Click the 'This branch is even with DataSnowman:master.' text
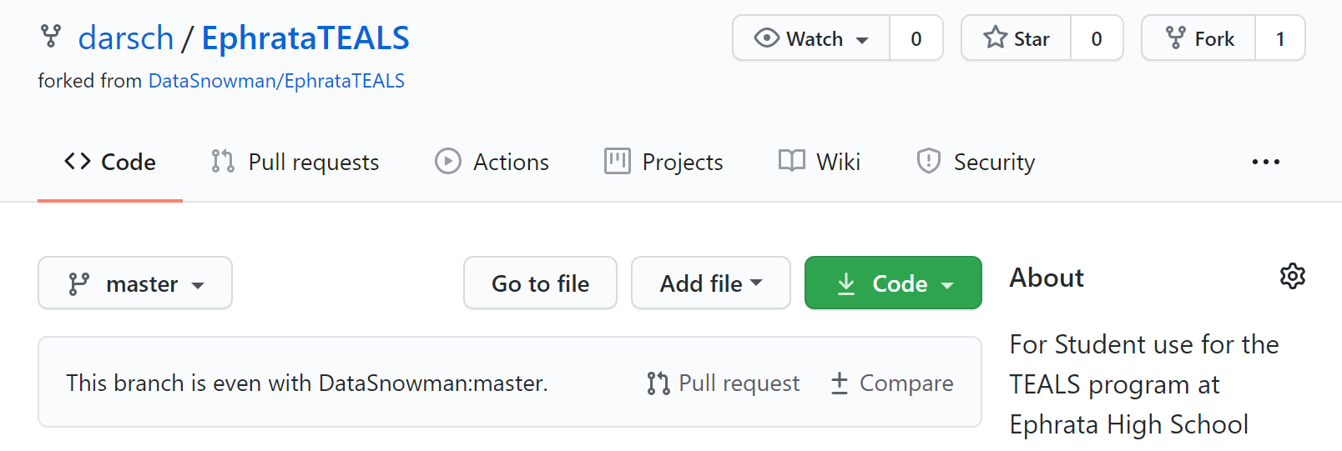 307,383
